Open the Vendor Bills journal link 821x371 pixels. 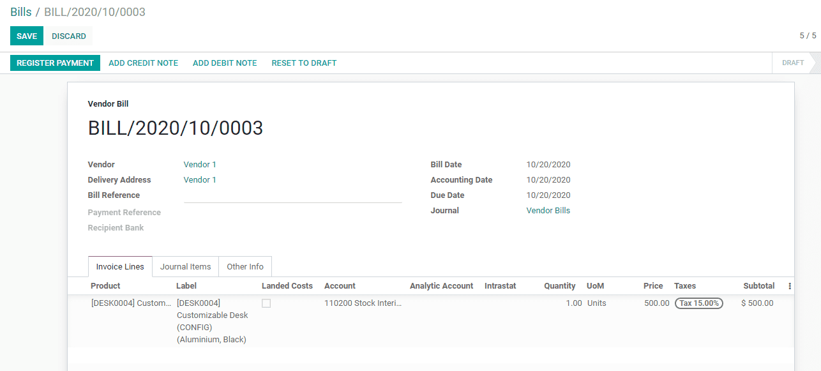548,210
